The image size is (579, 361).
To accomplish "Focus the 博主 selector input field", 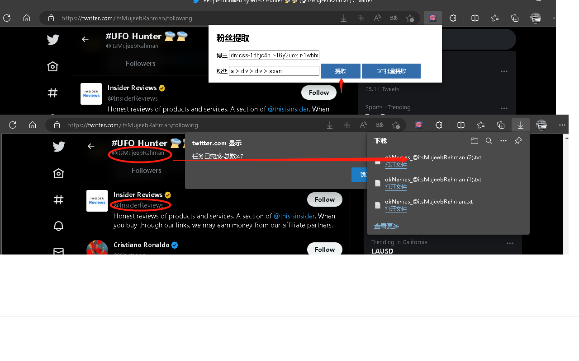I will coord(274,55).
